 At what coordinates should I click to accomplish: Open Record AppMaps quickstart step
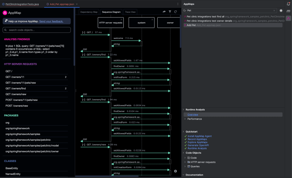[197, 139]
